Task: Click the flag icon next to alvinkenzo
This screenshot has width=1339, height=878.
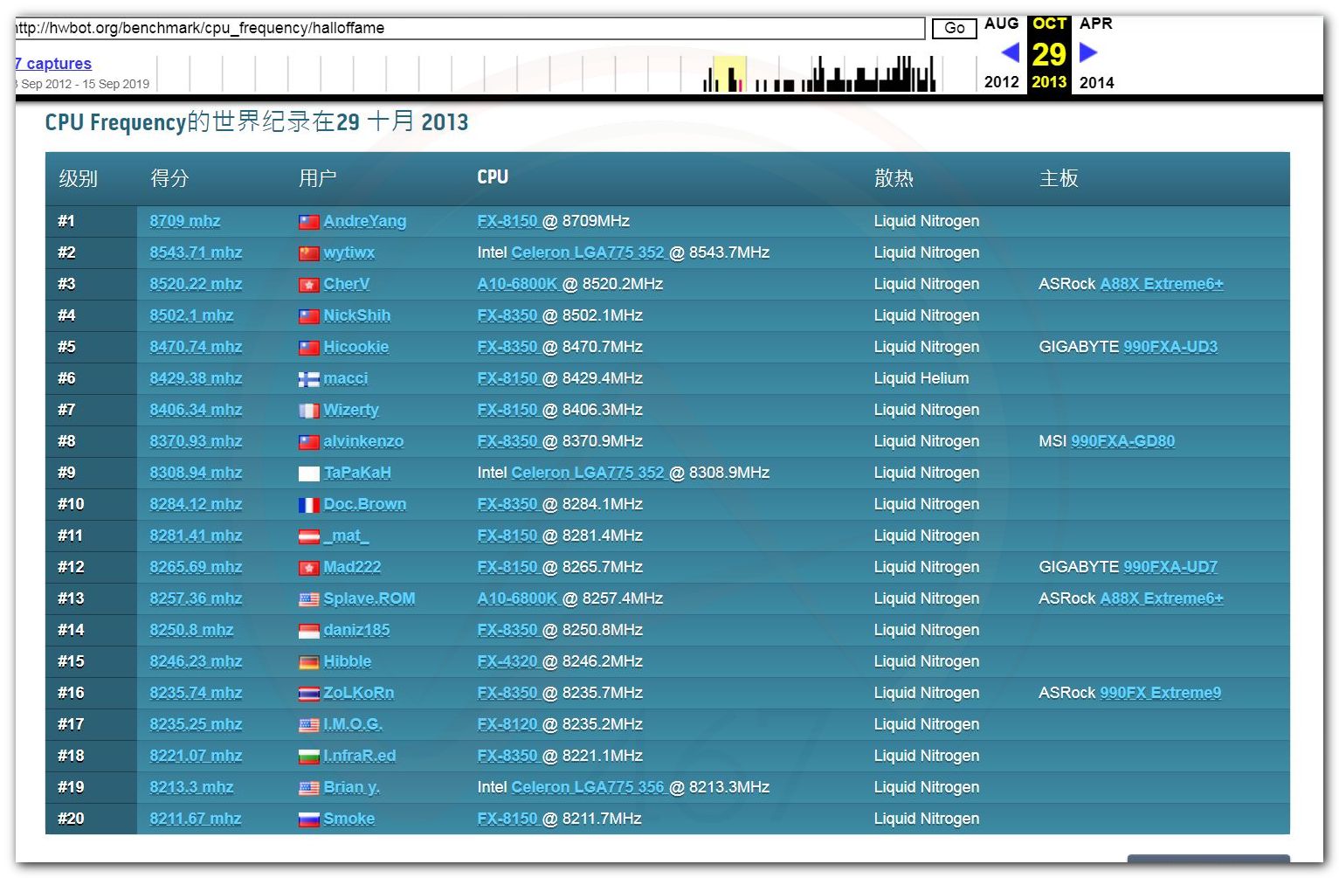Action: coord(308,442)
